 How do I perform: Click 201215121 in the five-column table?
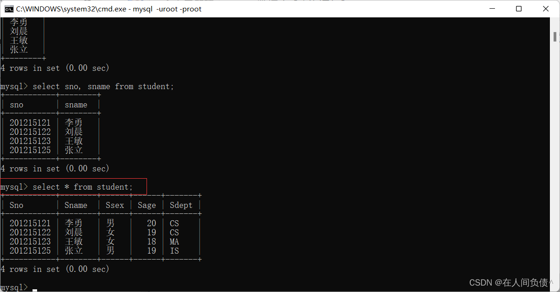pyautogui.click(x=30, y=223)
